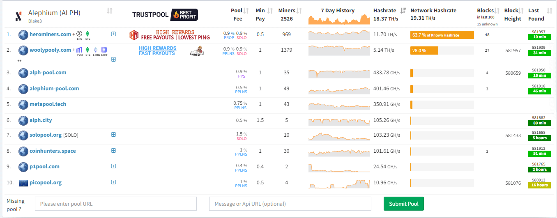This screenshot has height=218, width=557.
Task: Sort by Block Height column
Action: (x=522, y=11)
